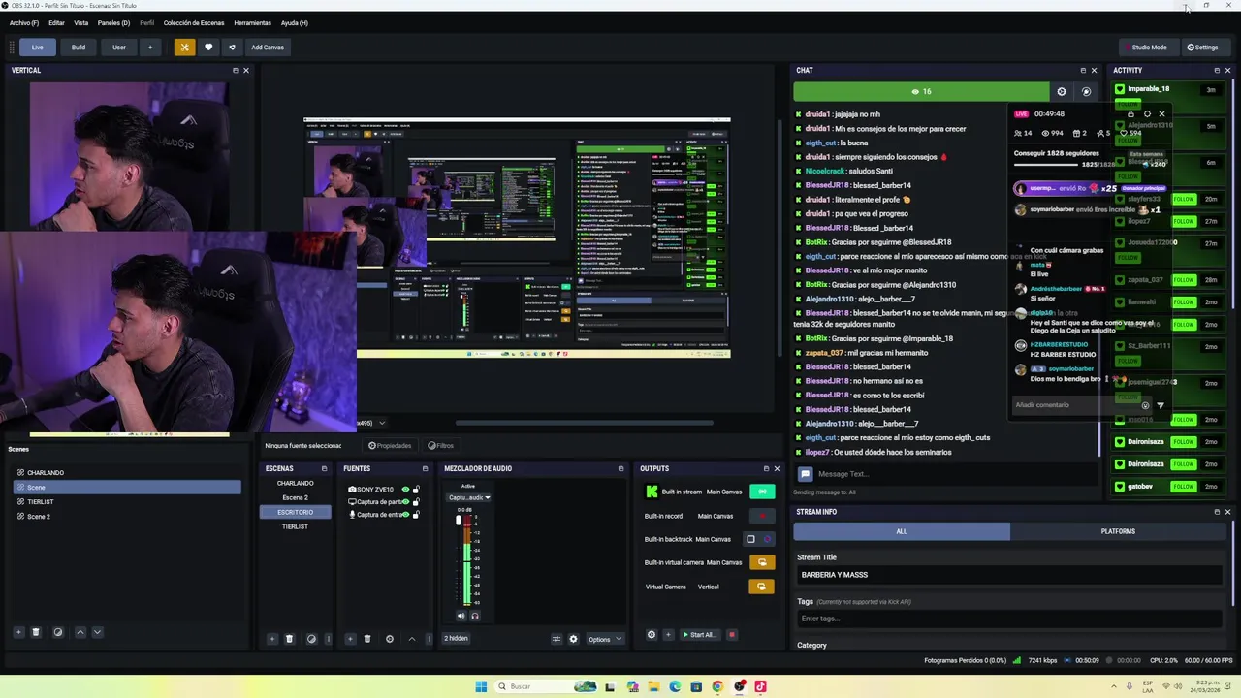Remove scene with Escenas trash icon
1241x698 pixels.
coord(289,639)
